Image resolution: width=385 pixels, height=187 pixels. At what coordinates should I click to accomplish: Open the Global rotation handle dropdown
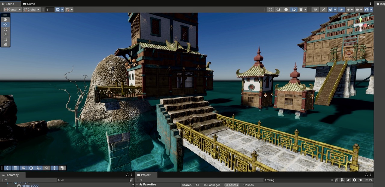pos(32,10)
